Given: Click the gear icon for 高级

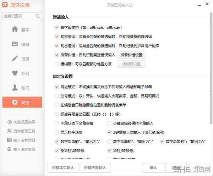Looking at the screenshot, I should 15,102.
